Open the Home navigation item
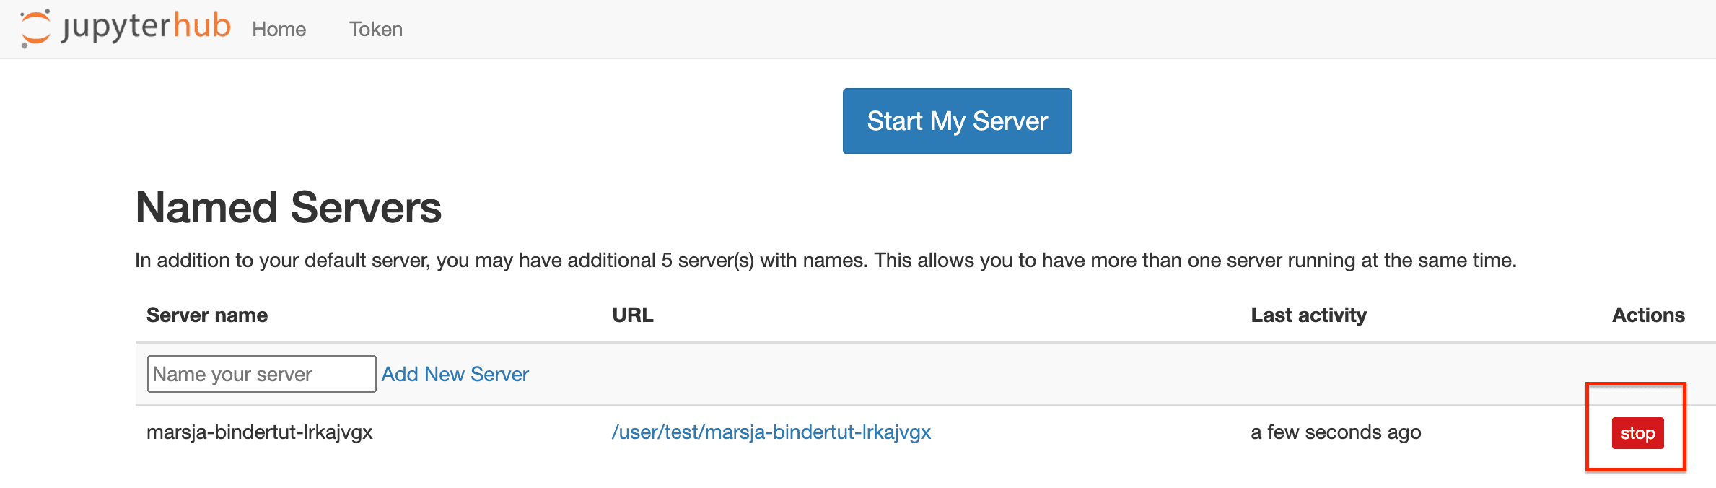This screenshot has height=488, width=1716. coord(279,30)
